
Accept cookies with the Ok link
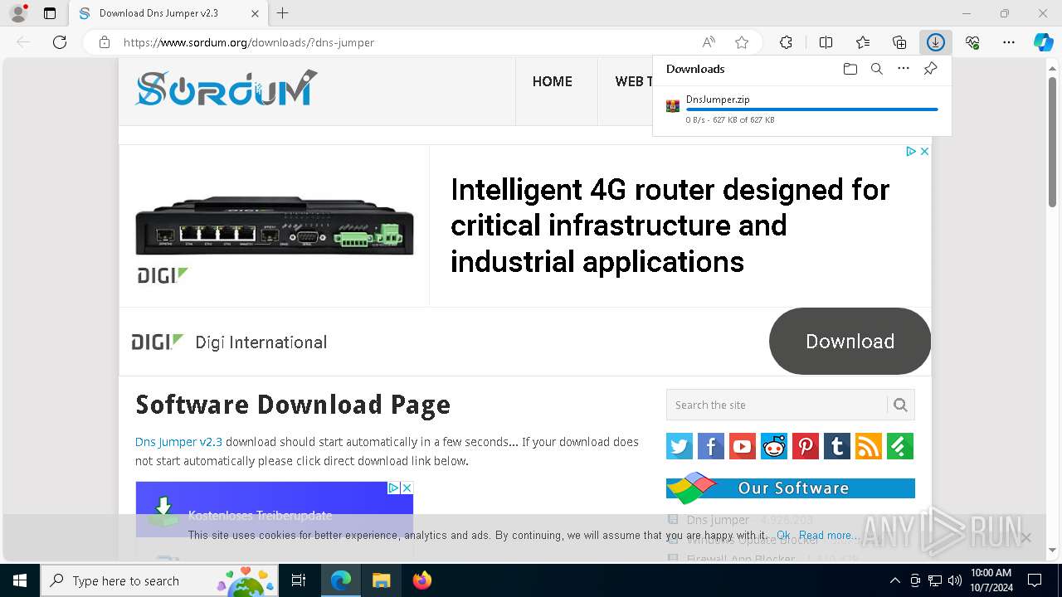click(783, 536)
